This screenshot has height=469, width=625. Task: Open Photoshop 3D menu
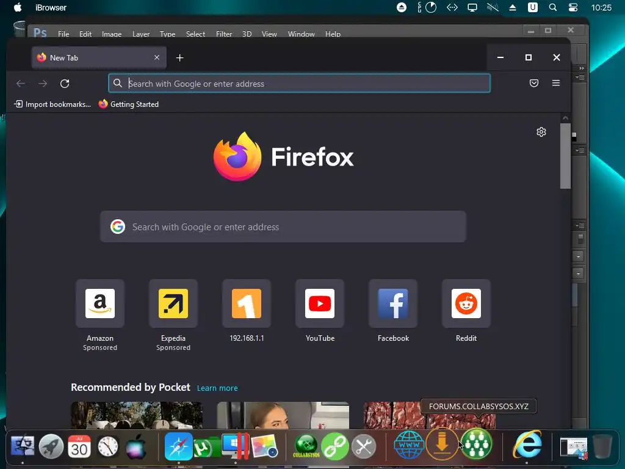247,34
